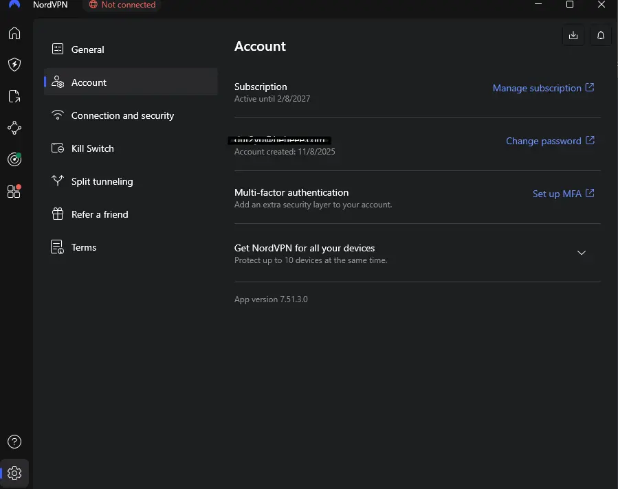The height and width of the screenshot is (489, 618).
Task: Open the Help question mark icon
Action: [14, 442]
